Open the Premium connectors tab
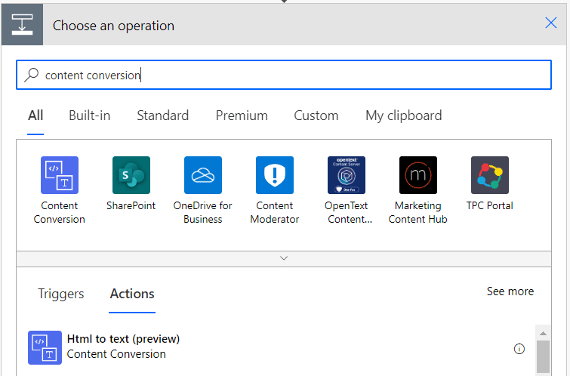 point(242,116)
